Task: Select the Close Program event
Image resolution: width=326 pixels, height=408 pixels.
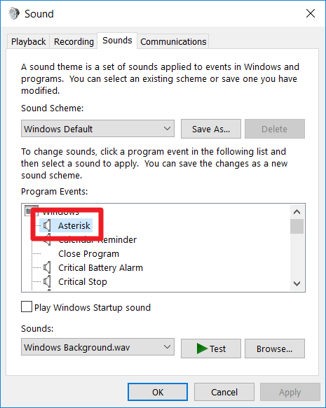Action: click(88, 254)
